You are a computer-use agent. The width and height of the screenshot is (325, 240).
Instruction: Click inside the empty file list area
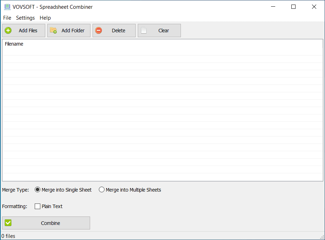pos(161,112)
